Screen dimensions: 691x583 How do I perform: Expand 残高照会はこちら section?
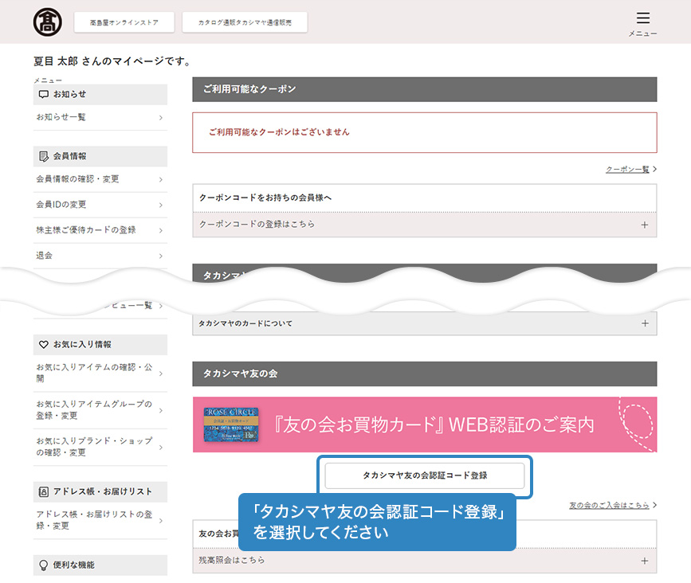(x=644, y=561)
